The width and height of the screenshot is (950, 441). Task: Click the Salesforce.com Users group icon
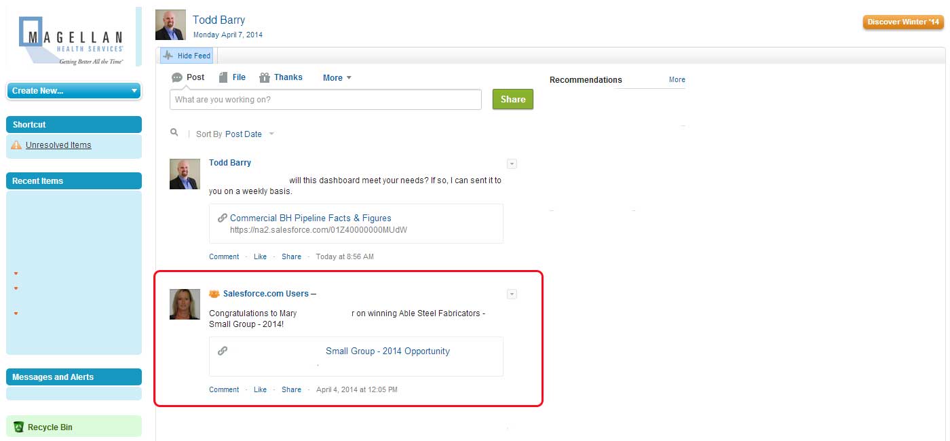[214, 294]
